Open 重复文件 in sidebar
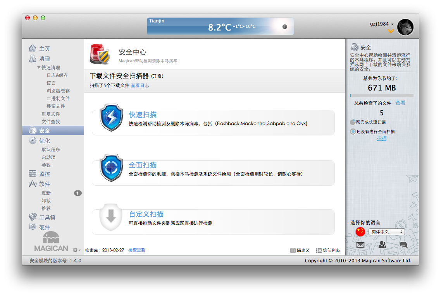This screenshot has width=441, height=296. pyautogui.click(x=51, y=114)
